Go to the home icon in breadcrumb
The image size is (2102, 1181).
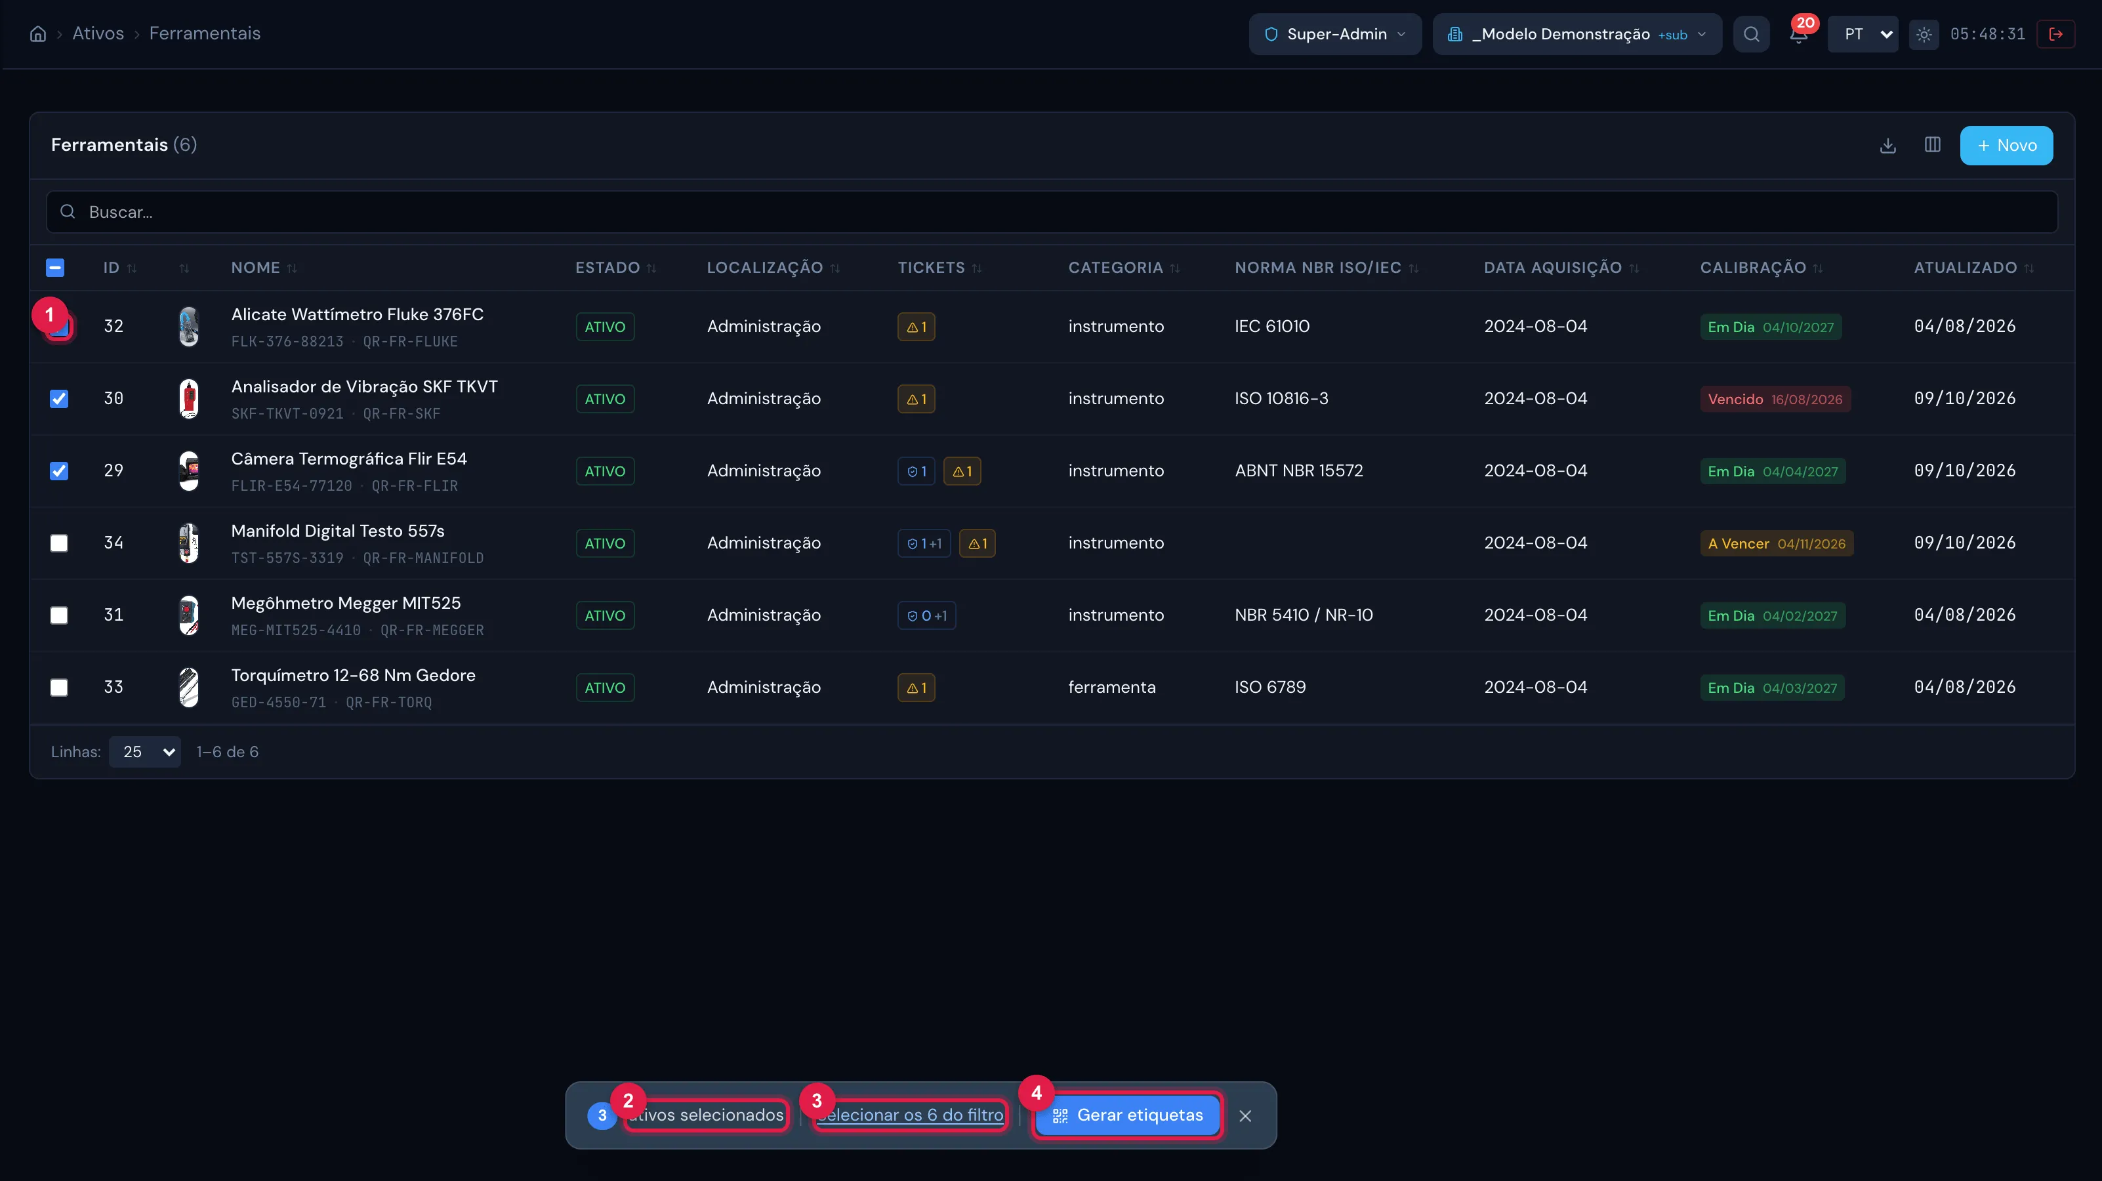coord(37,33)
